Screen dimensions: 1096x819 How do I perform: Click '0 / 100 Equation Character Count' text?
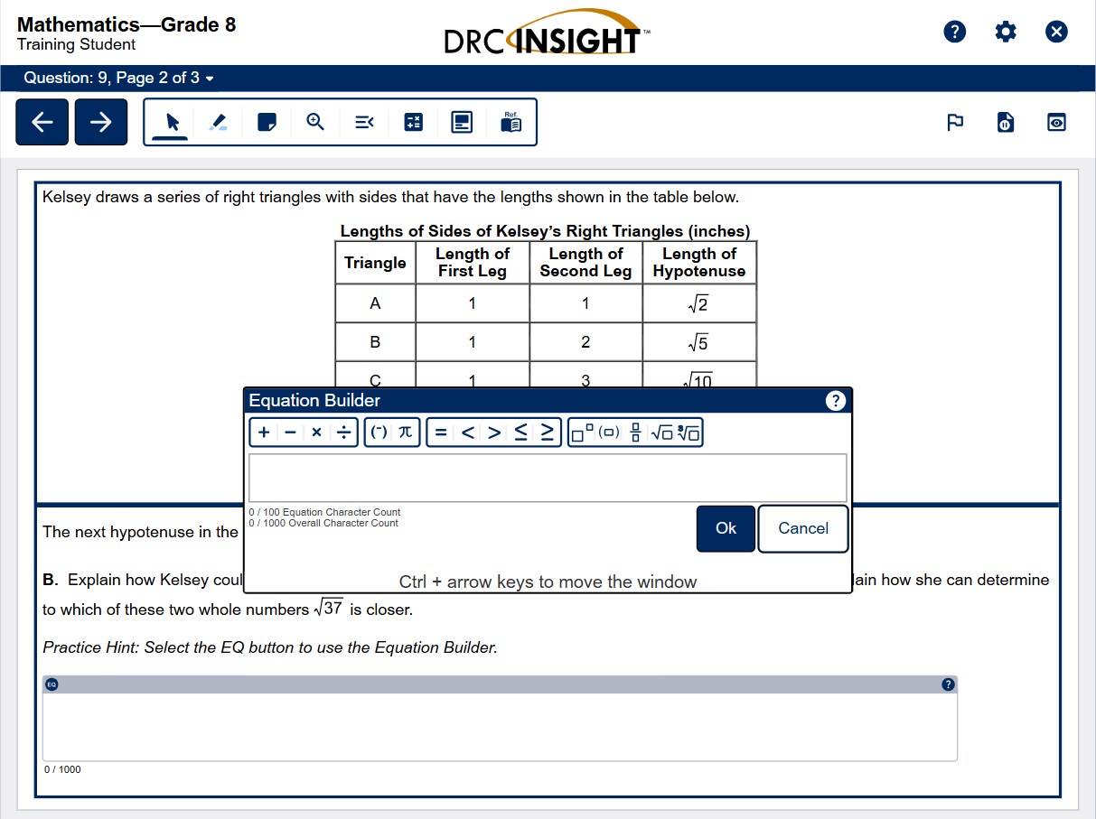pyautogui.click(x=324, y=512)
